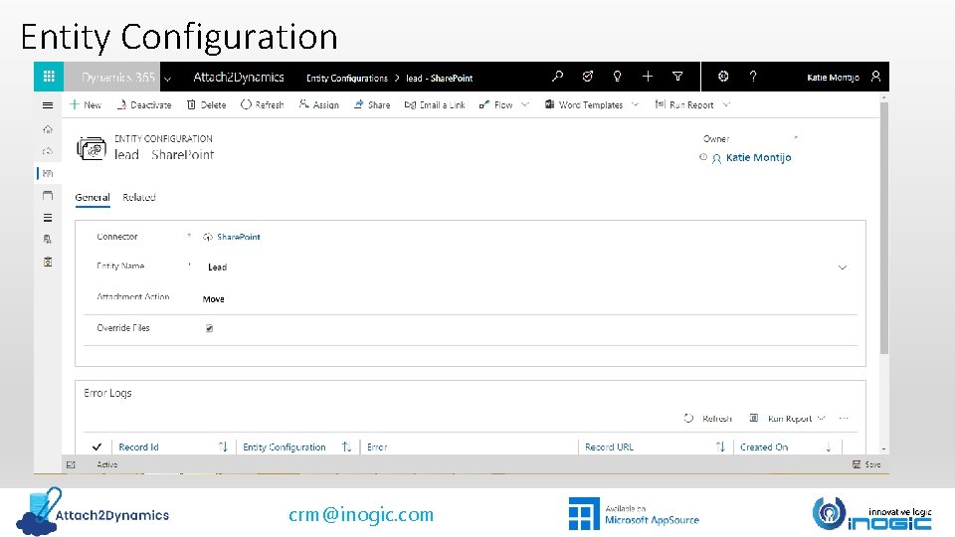Image resolution: width=955 pixels, height=537 pixels.
Task: Switch to the Related tab
Action: point(139,197)
